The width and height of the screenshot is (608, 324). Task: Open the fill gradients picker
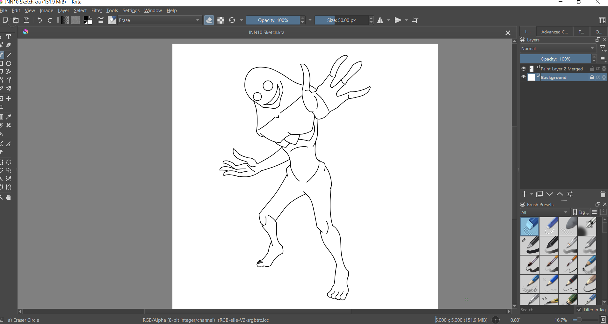point(65,20)
